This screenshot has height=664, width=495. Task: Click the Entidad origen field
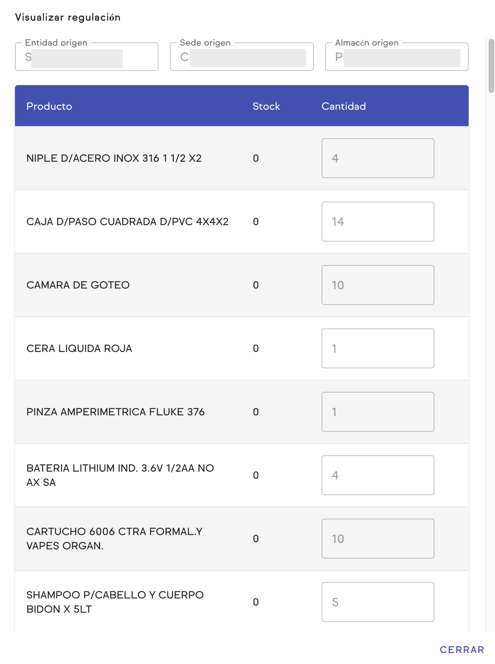(87, 57)
